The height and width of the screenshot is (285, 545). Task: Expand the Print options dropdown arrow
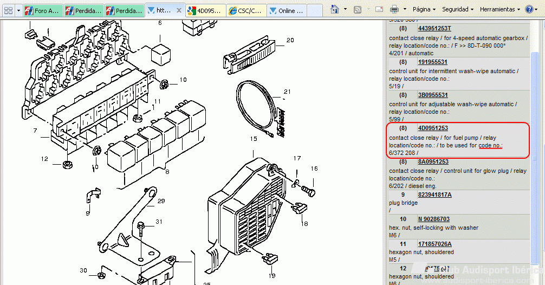[405, 9]
